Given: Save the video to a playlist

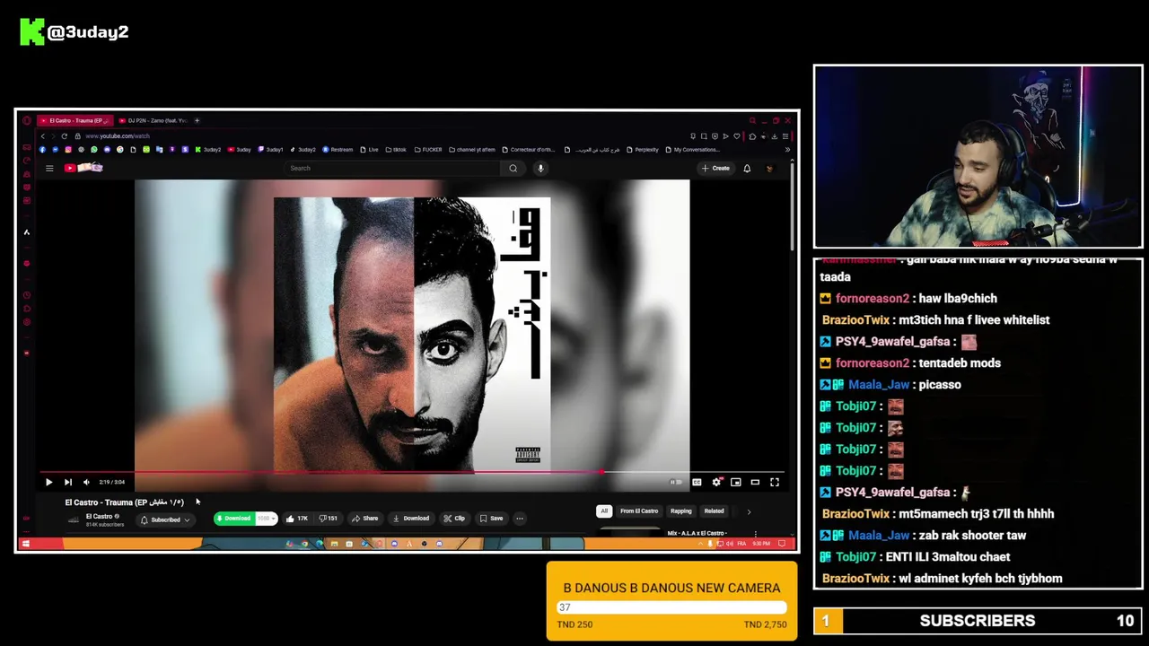Looking at the screenshot, I should pos(491,519).
